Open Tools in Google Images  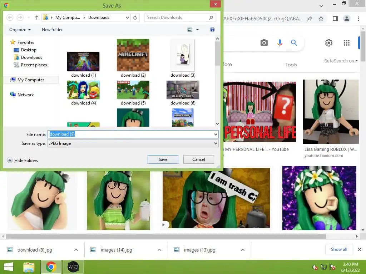(291, 65)
